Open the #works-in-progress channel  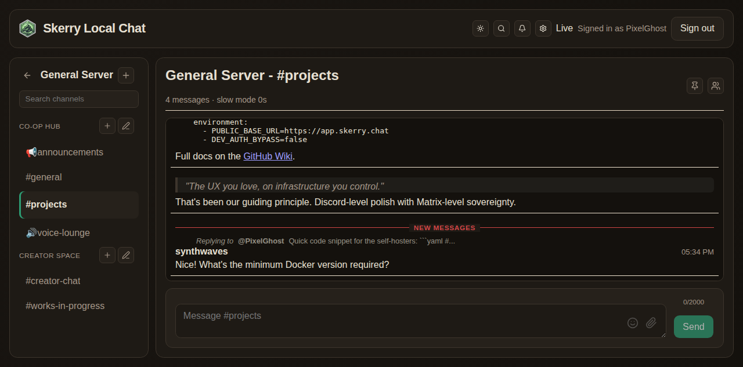click(79, 306)
